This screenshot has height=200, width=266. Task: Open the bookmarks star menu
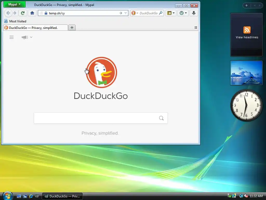(x=171, y=13)
